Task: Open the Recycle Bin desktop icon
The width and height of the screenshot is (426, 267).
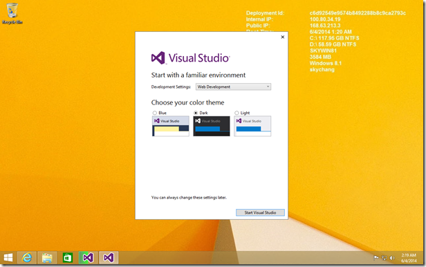Action: (12, 13)
